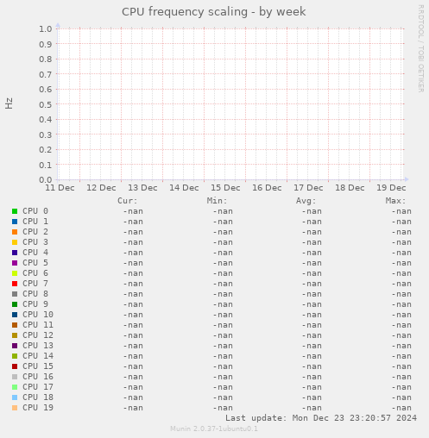
Task: Click the dark purple CPU 4 swatch
Action: (15, 253)
